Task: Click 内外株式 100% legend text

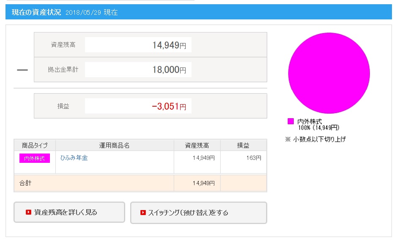Action: pyautogui.click(x=318, y=124)
